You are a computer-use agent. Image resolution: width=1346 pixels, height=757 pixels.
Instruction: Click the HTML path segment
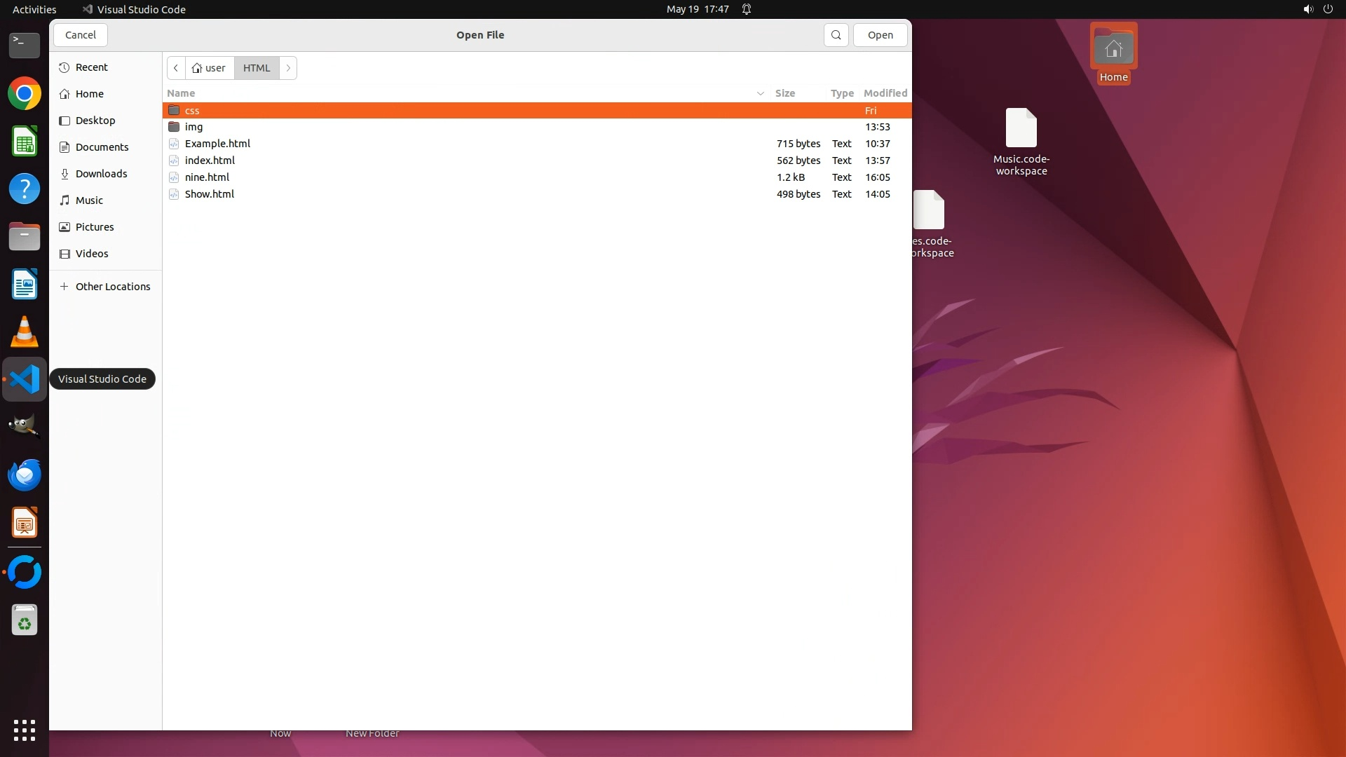257,68
